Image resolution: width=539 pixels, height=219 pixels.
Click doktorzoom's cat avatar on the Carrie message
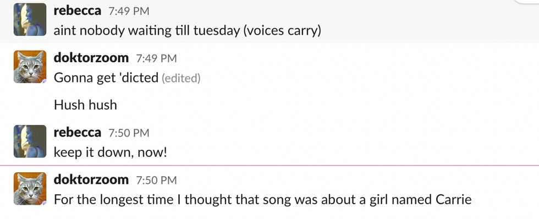click(x=30, y=188)
